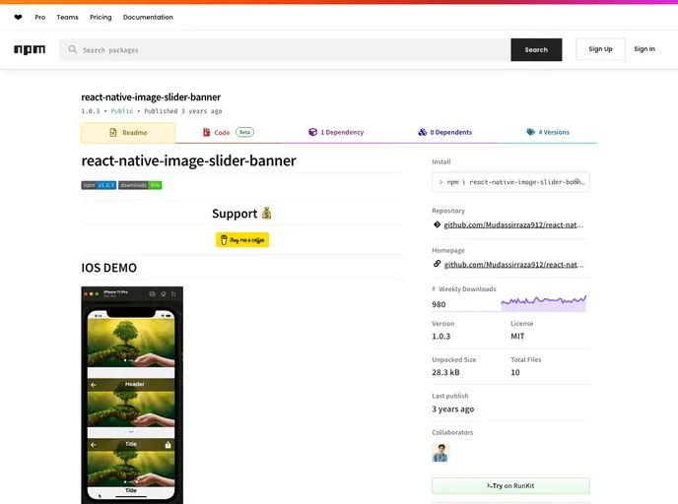Click the Total Files value 10
The width and height of the screenshot is (678, 504).
[x=515, y=372]
